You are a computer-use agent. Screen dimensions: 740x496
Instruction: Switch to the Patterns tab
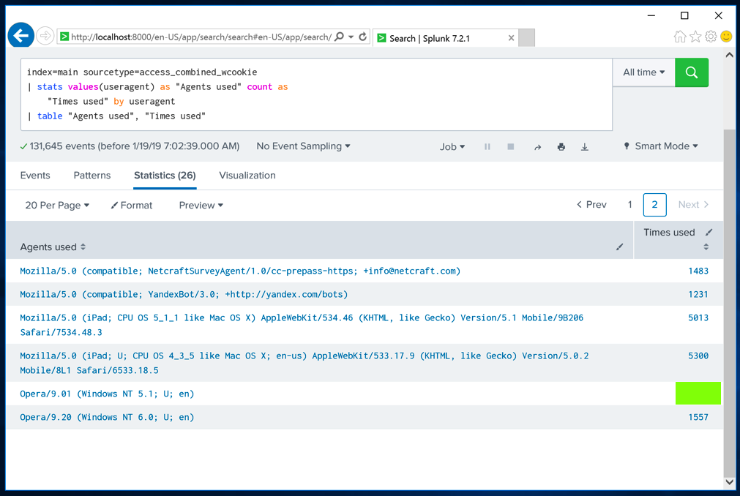pos(92,176)
